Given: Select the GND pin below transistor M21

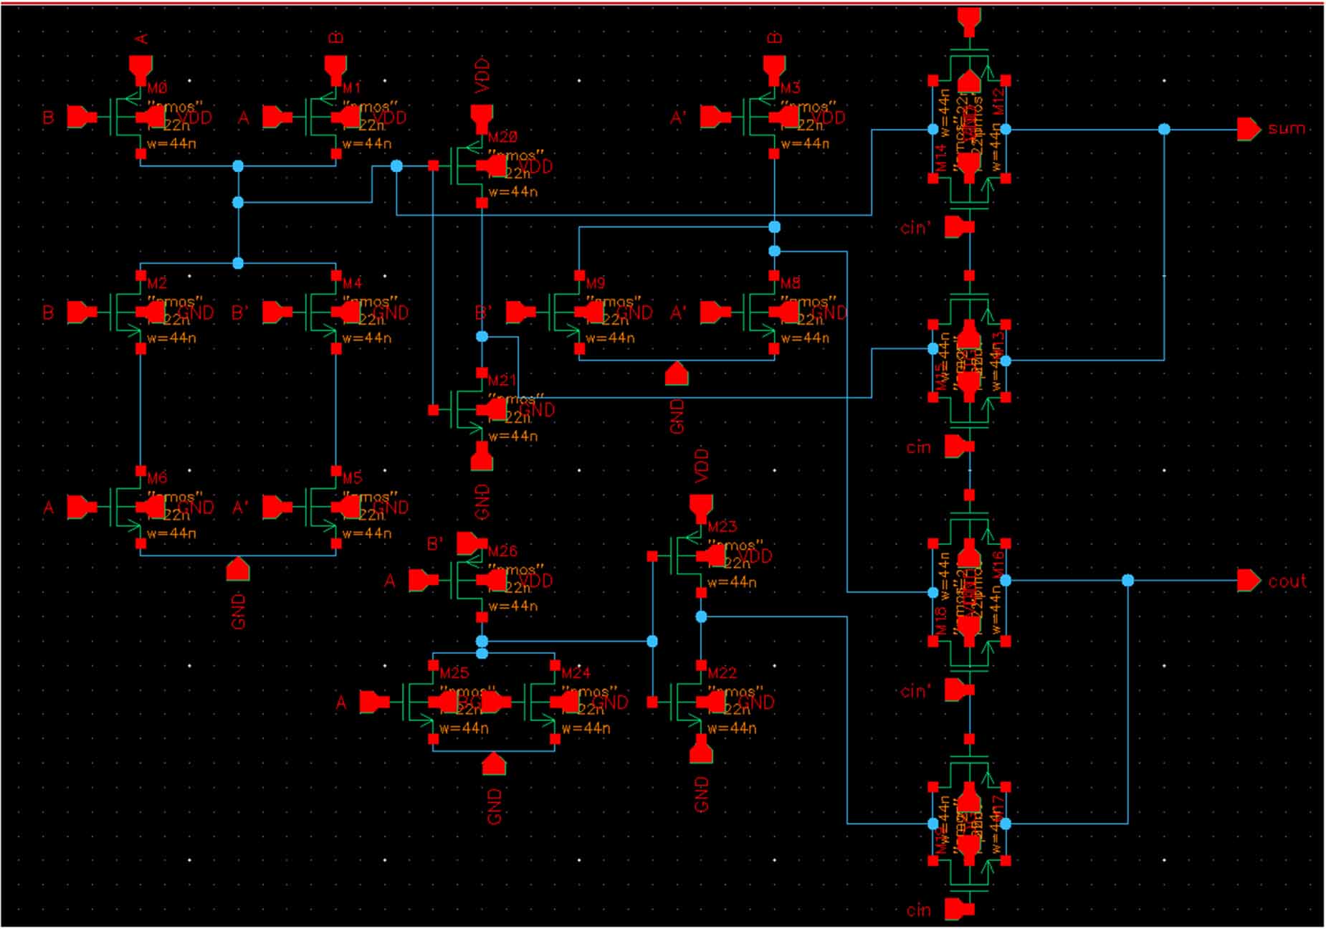Looking at the screenshot, I should [481, 459].
